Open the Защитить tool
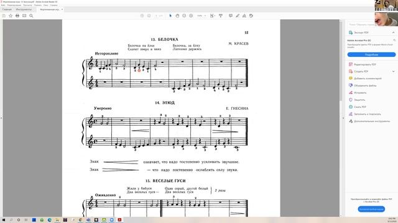This screenshot has width=398, height=223. point(357,100)
